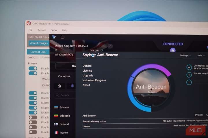Click the SETTING column header

pos(45,57)
